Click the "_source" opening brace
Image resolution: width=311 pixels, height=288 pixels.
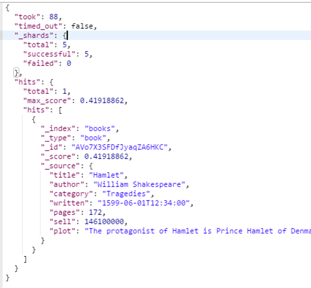coord(91,166)
